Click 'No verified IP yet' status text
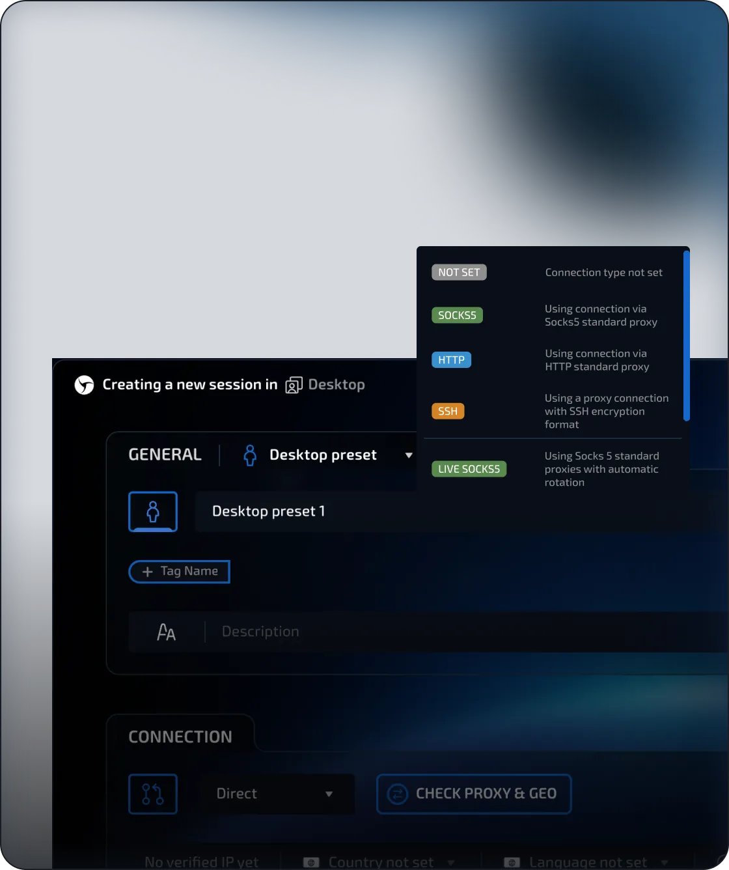 [201, 862]
